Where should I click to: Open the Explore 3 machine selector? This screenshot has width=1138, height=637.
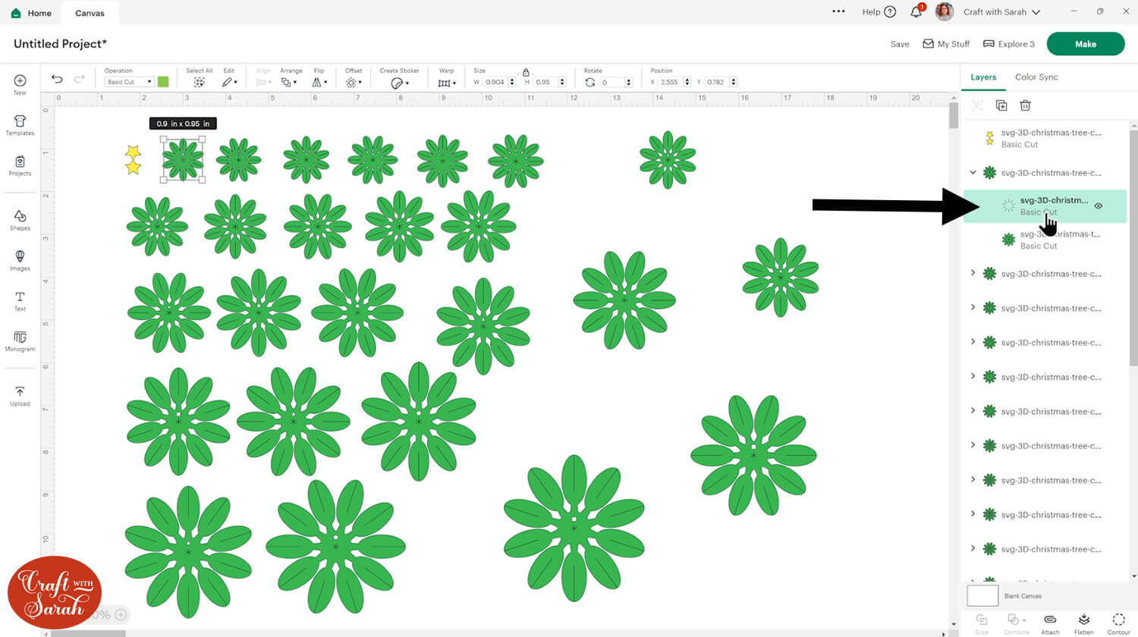click(x=1009, y=44)
